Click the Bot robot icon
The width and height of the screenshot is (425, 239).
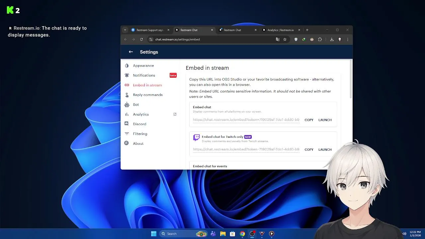(127, 105)
